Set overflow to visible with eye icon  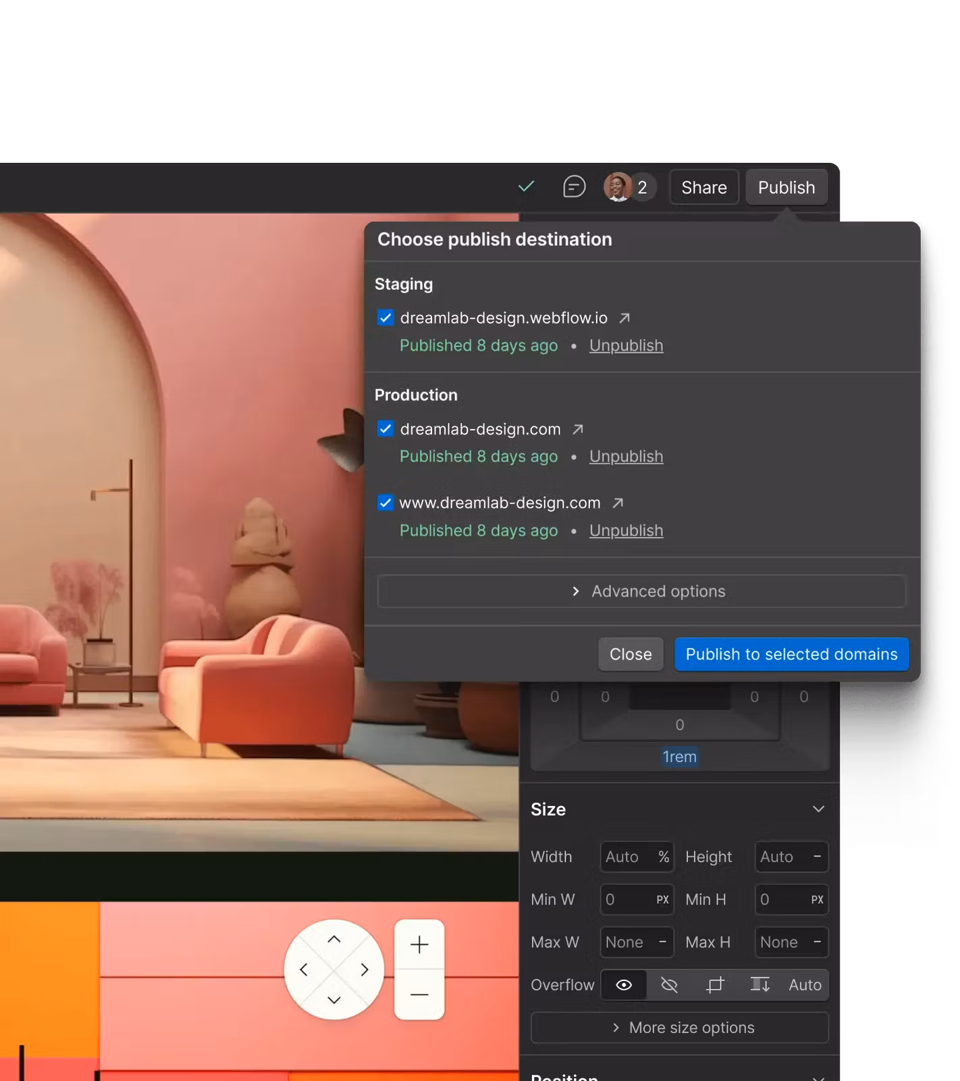(x=624, y=985)
